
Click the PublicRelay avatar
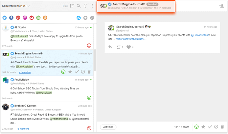click(6, 80)
